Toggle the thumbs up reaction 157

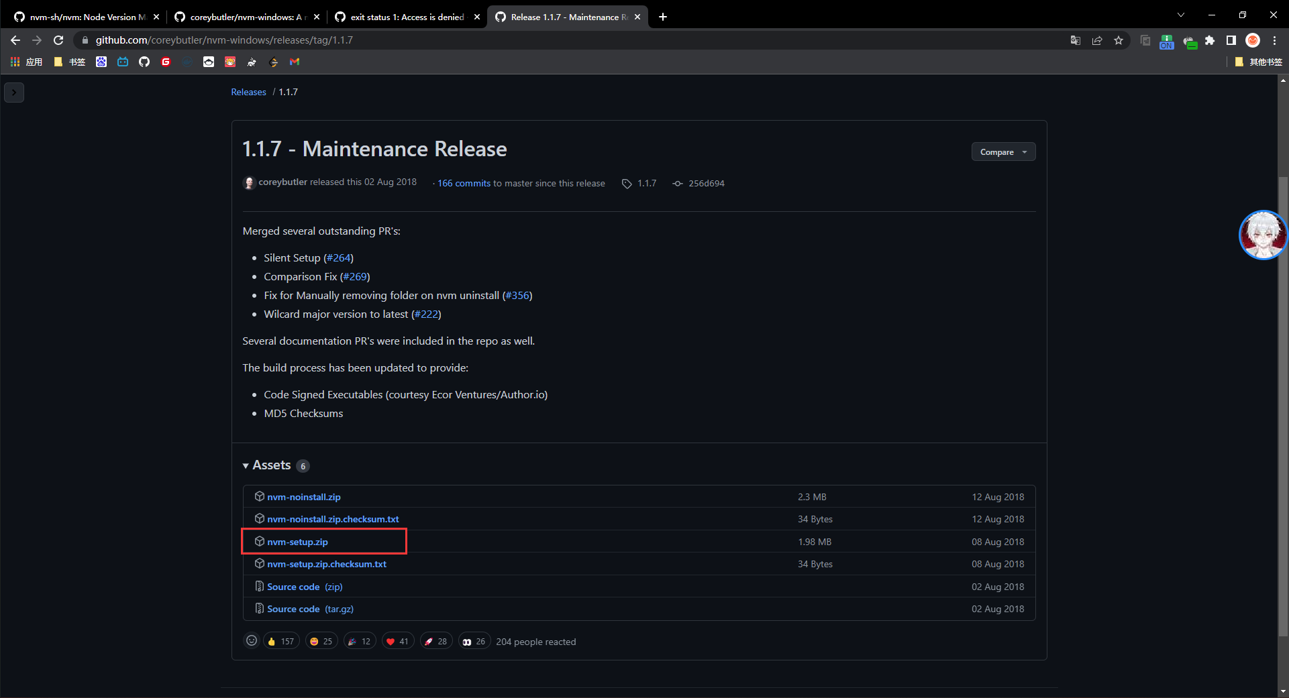pyautogui.click(x=281, y=642)
